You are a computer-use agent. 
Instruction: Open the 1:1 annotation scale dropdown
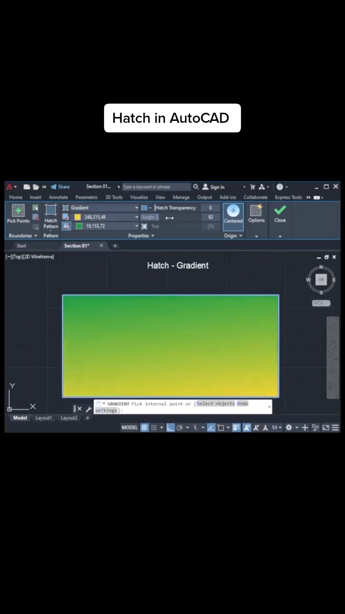click(x=277, y=427)
